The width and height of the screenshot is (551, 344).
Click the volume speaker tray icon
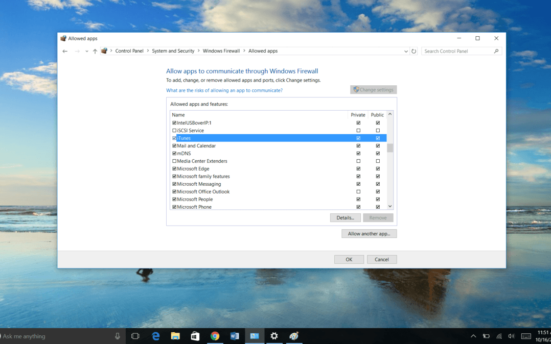[511, 336]
